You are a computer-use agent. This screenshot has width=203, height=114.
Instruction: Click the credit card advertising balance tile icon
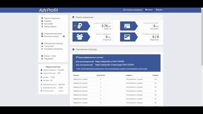pos(127,26)
